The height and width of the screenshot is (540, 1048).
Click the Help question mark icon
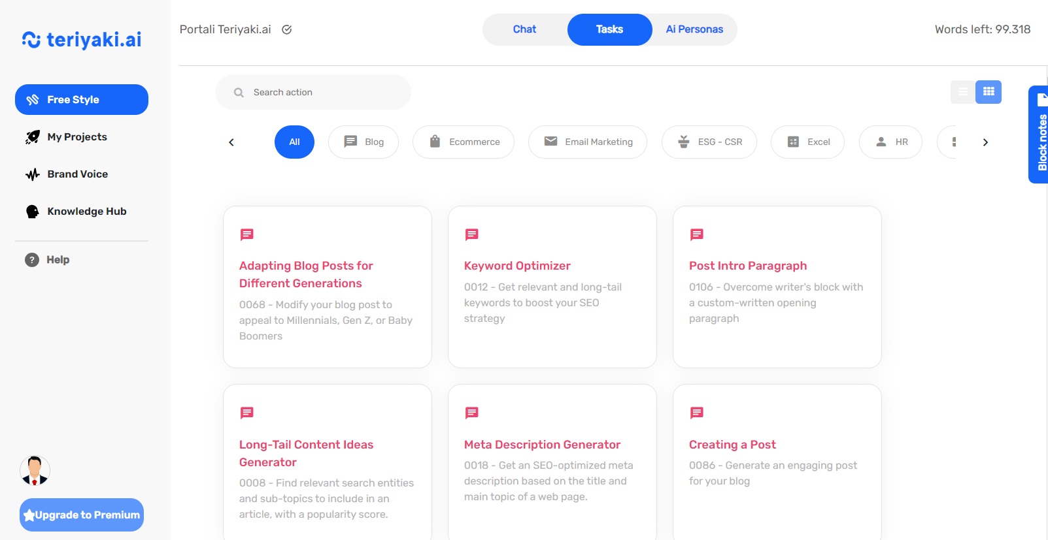pos(32,260)
